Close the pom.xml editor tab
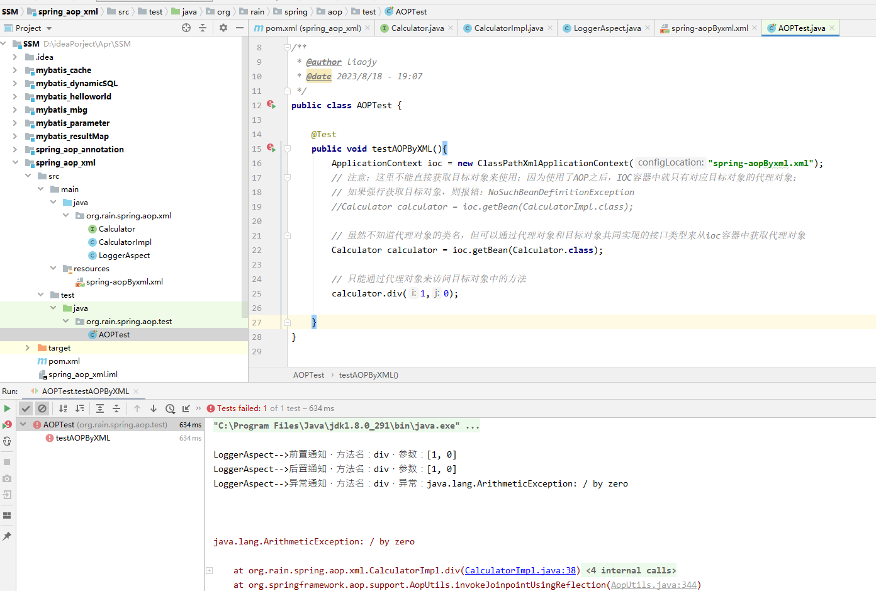Image resolution: width=876 pixels, height=591 pixels. point(368,28)
